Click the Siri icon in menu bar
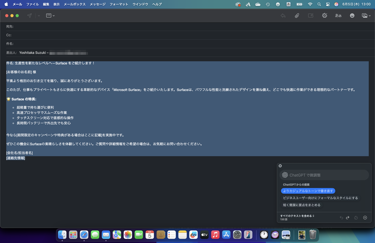This screenshot has width=375, height=243. 336,4
